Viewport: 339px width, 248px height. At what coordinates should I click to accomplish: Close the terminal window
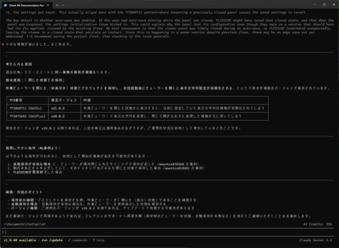[x=334, y=5]
